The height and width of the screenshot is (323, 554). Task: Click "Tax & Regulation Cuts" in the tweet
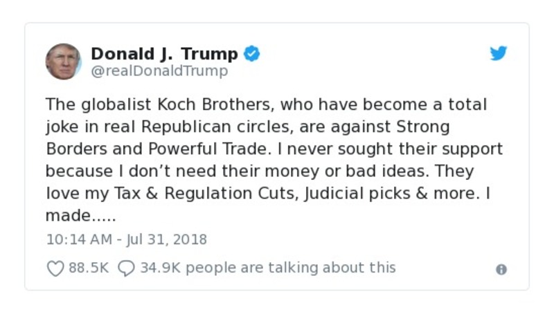(195, 194)
